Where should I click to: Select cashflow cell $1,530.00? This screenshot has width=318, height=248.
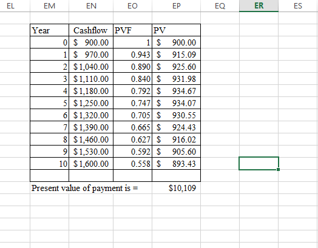click(x=91, y=152)
